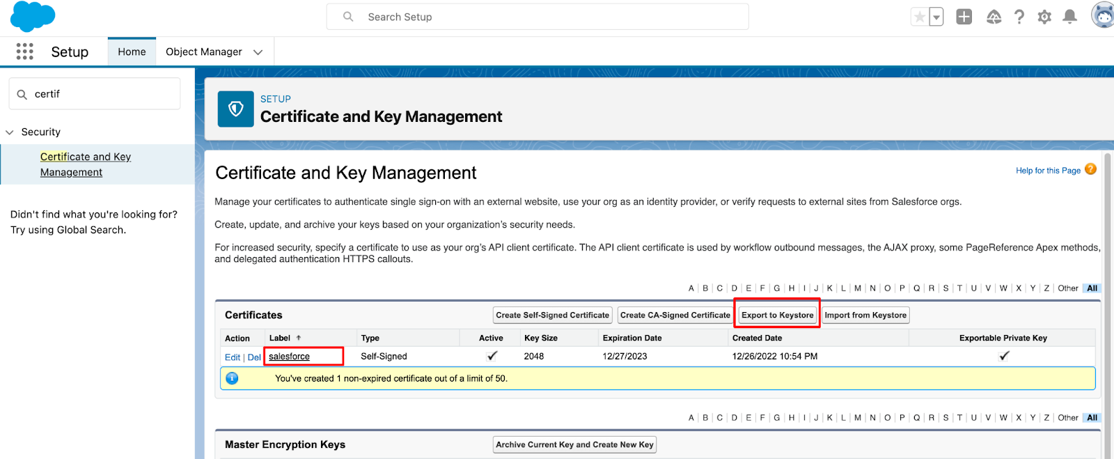The height and width of the screenshot is (459, 1114).
Task: Click Create Self-Signed Certificate button
Action: (552, 315)
